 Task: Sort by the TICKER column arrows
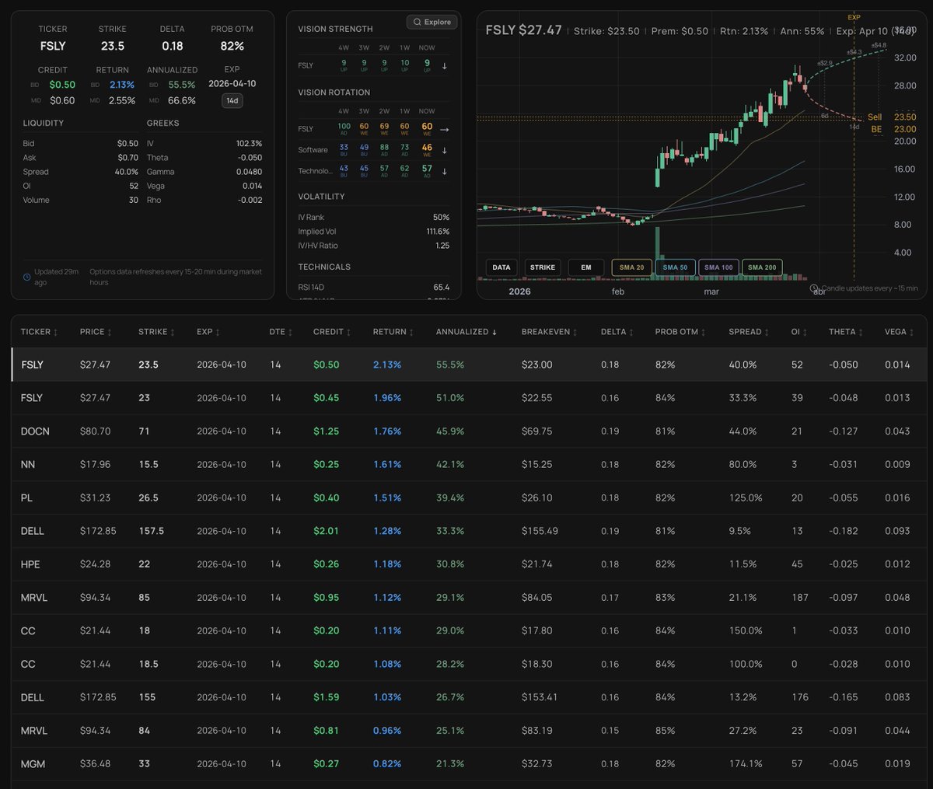[x=56, y=333]
